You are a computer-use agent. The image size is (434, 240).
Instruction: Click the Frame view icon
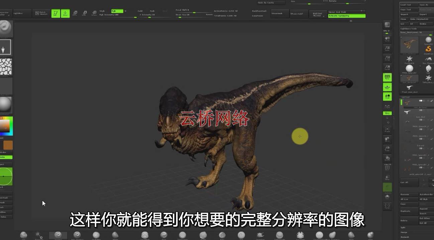click(x=387, y=130)
